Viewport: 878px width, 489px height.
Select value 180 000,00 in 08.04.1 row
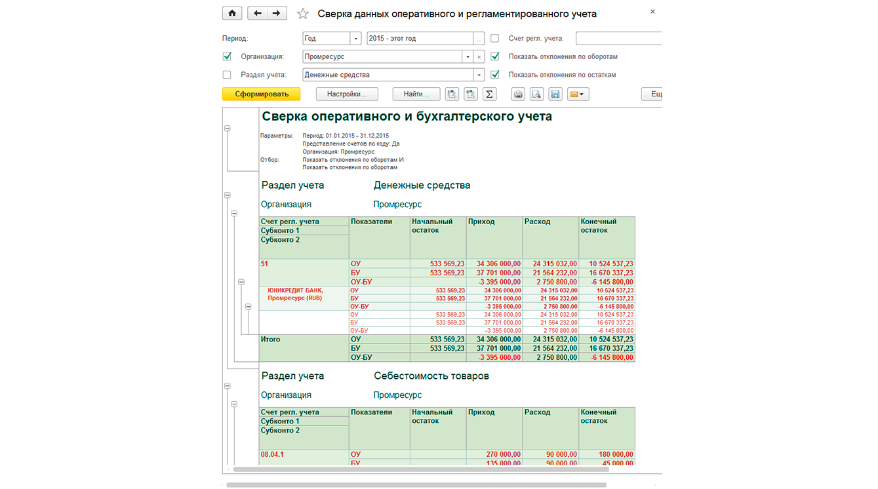pos(607,454)
